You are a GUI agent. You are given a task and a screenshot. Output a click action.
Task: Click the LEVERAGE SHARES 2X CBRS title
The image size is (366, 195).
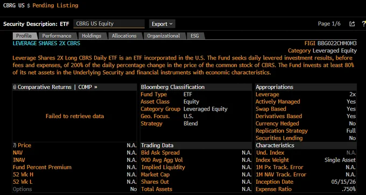click(x=46, y=44)
